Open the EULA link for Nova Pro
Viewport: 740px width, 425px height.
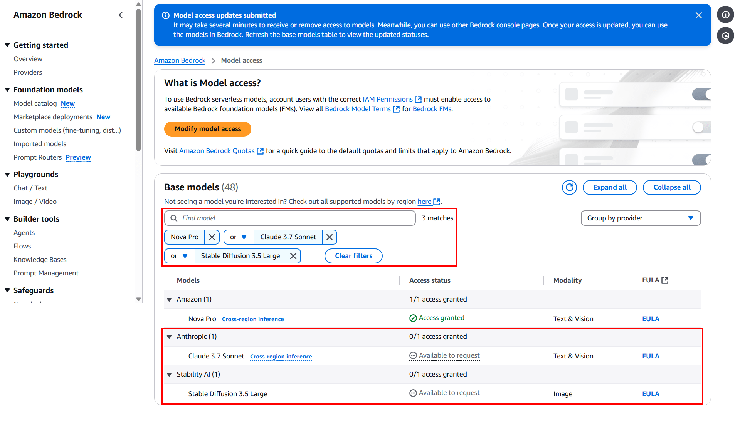click(x=651, y=319)
